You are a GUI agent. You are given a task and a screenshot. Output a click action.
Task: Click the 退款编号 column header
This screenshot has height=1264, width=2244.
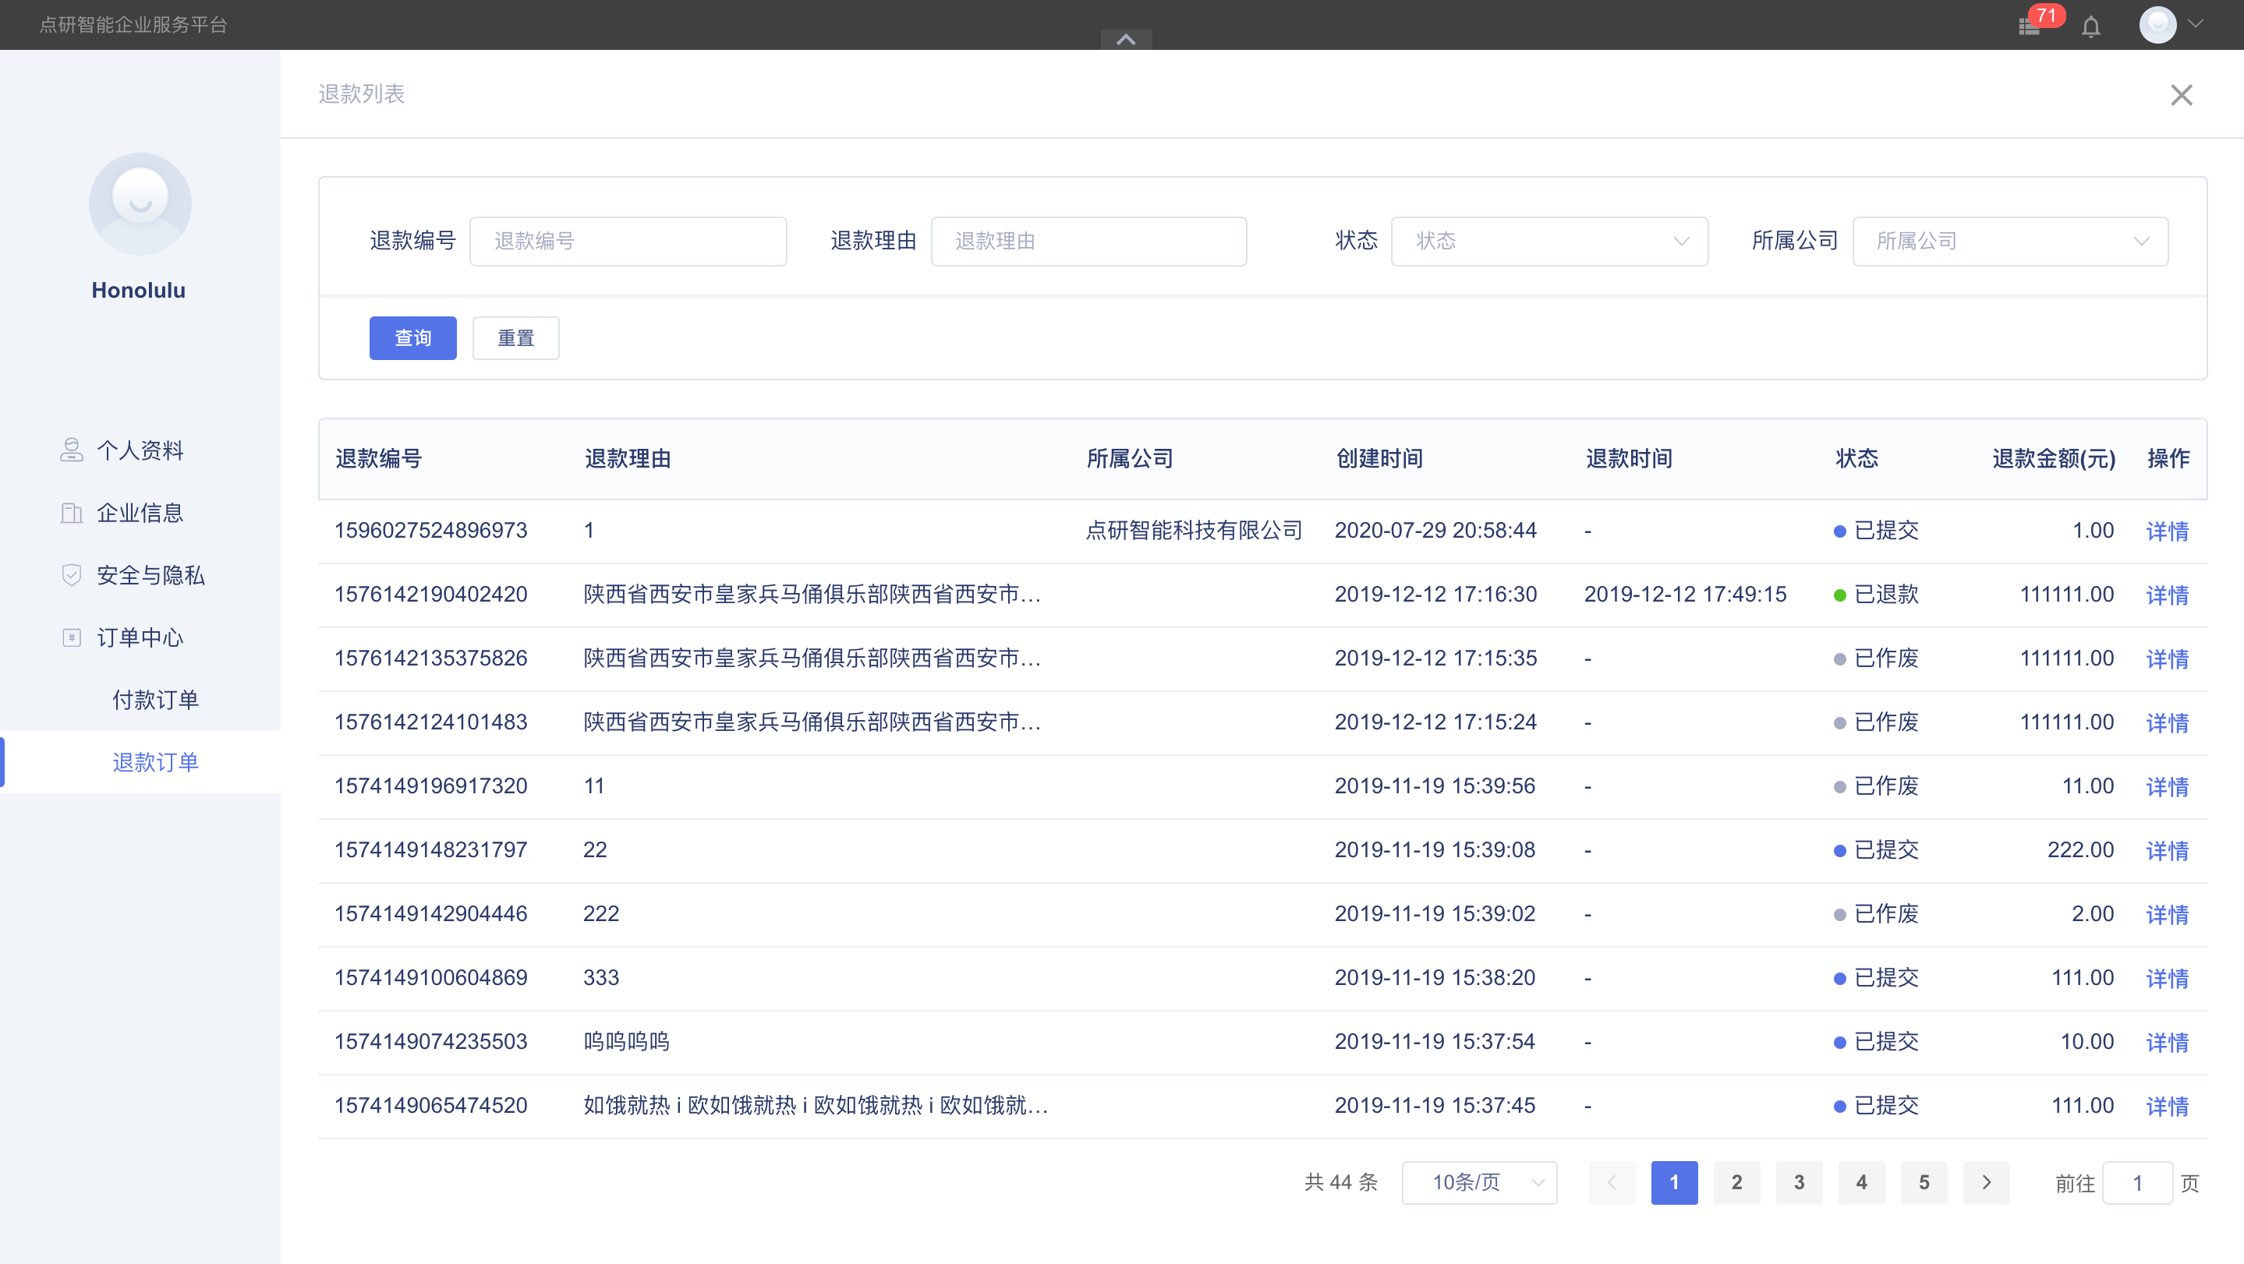(379, 459)
